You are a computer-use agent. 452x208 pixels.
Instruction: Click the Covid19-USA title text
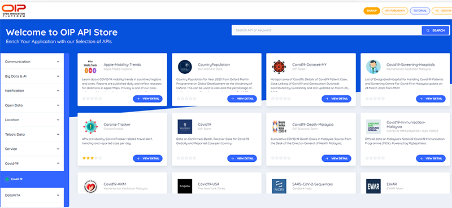point(208,184)
